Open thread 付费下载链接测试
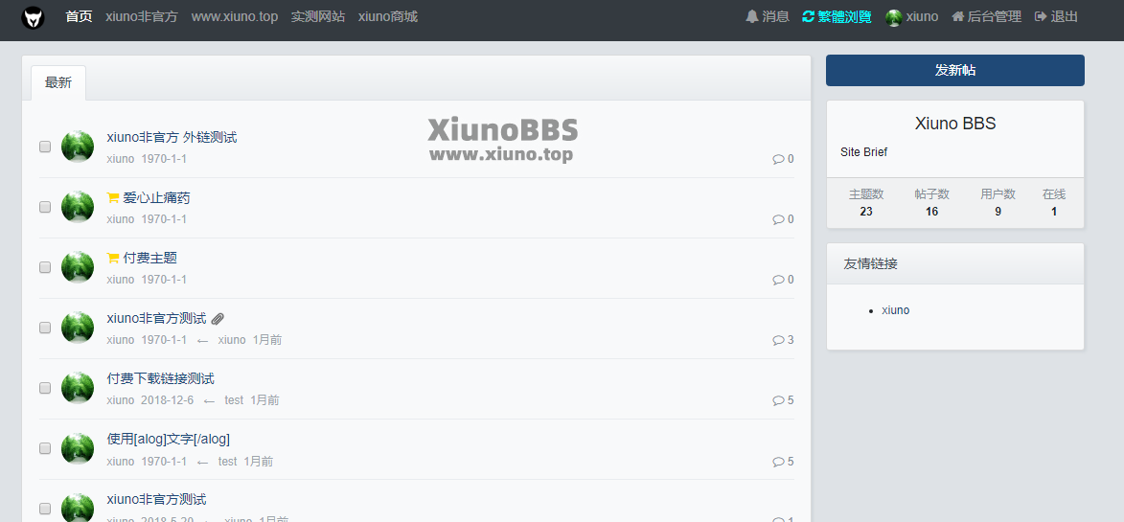This screenshot has height=522, width=1124. click(x=161, y=378)
